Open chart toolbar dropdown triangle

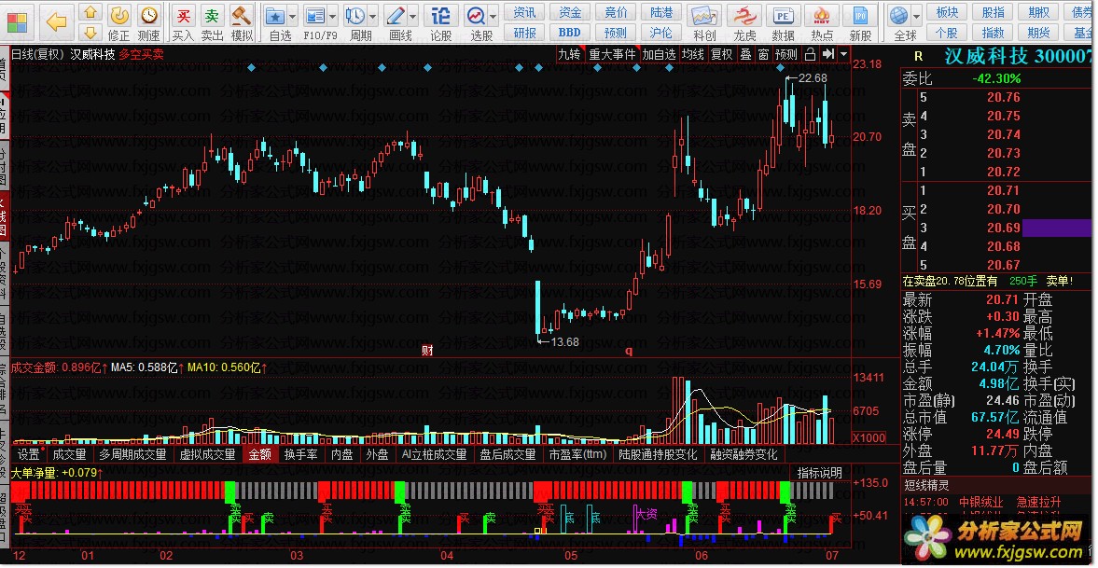click(844, 55)
